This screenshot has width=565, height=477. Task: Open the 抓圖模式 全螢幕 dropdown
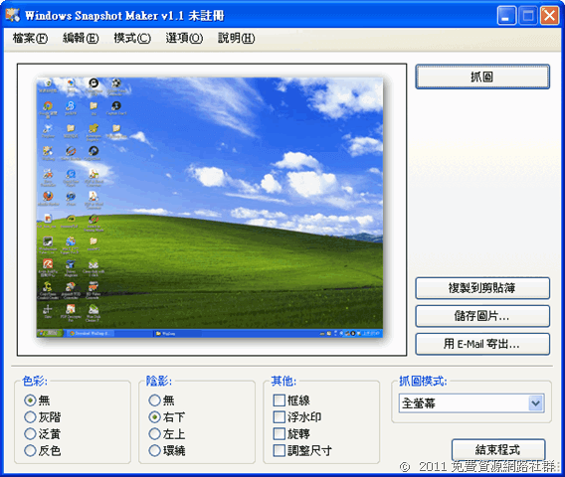click(471, 403)
